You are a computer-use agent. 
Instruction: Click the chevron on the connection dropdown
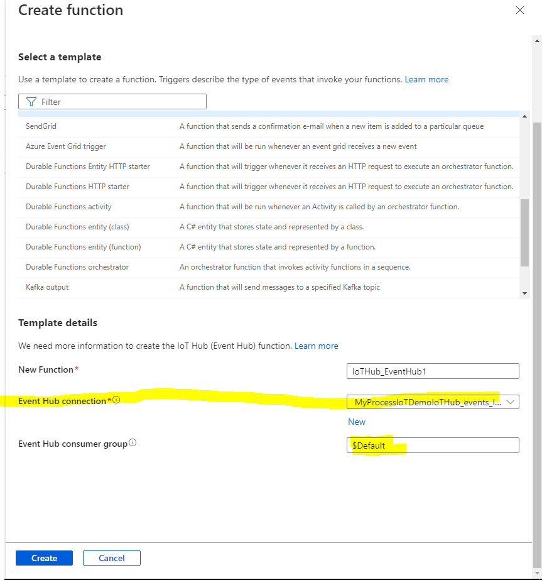coord(511,402)
